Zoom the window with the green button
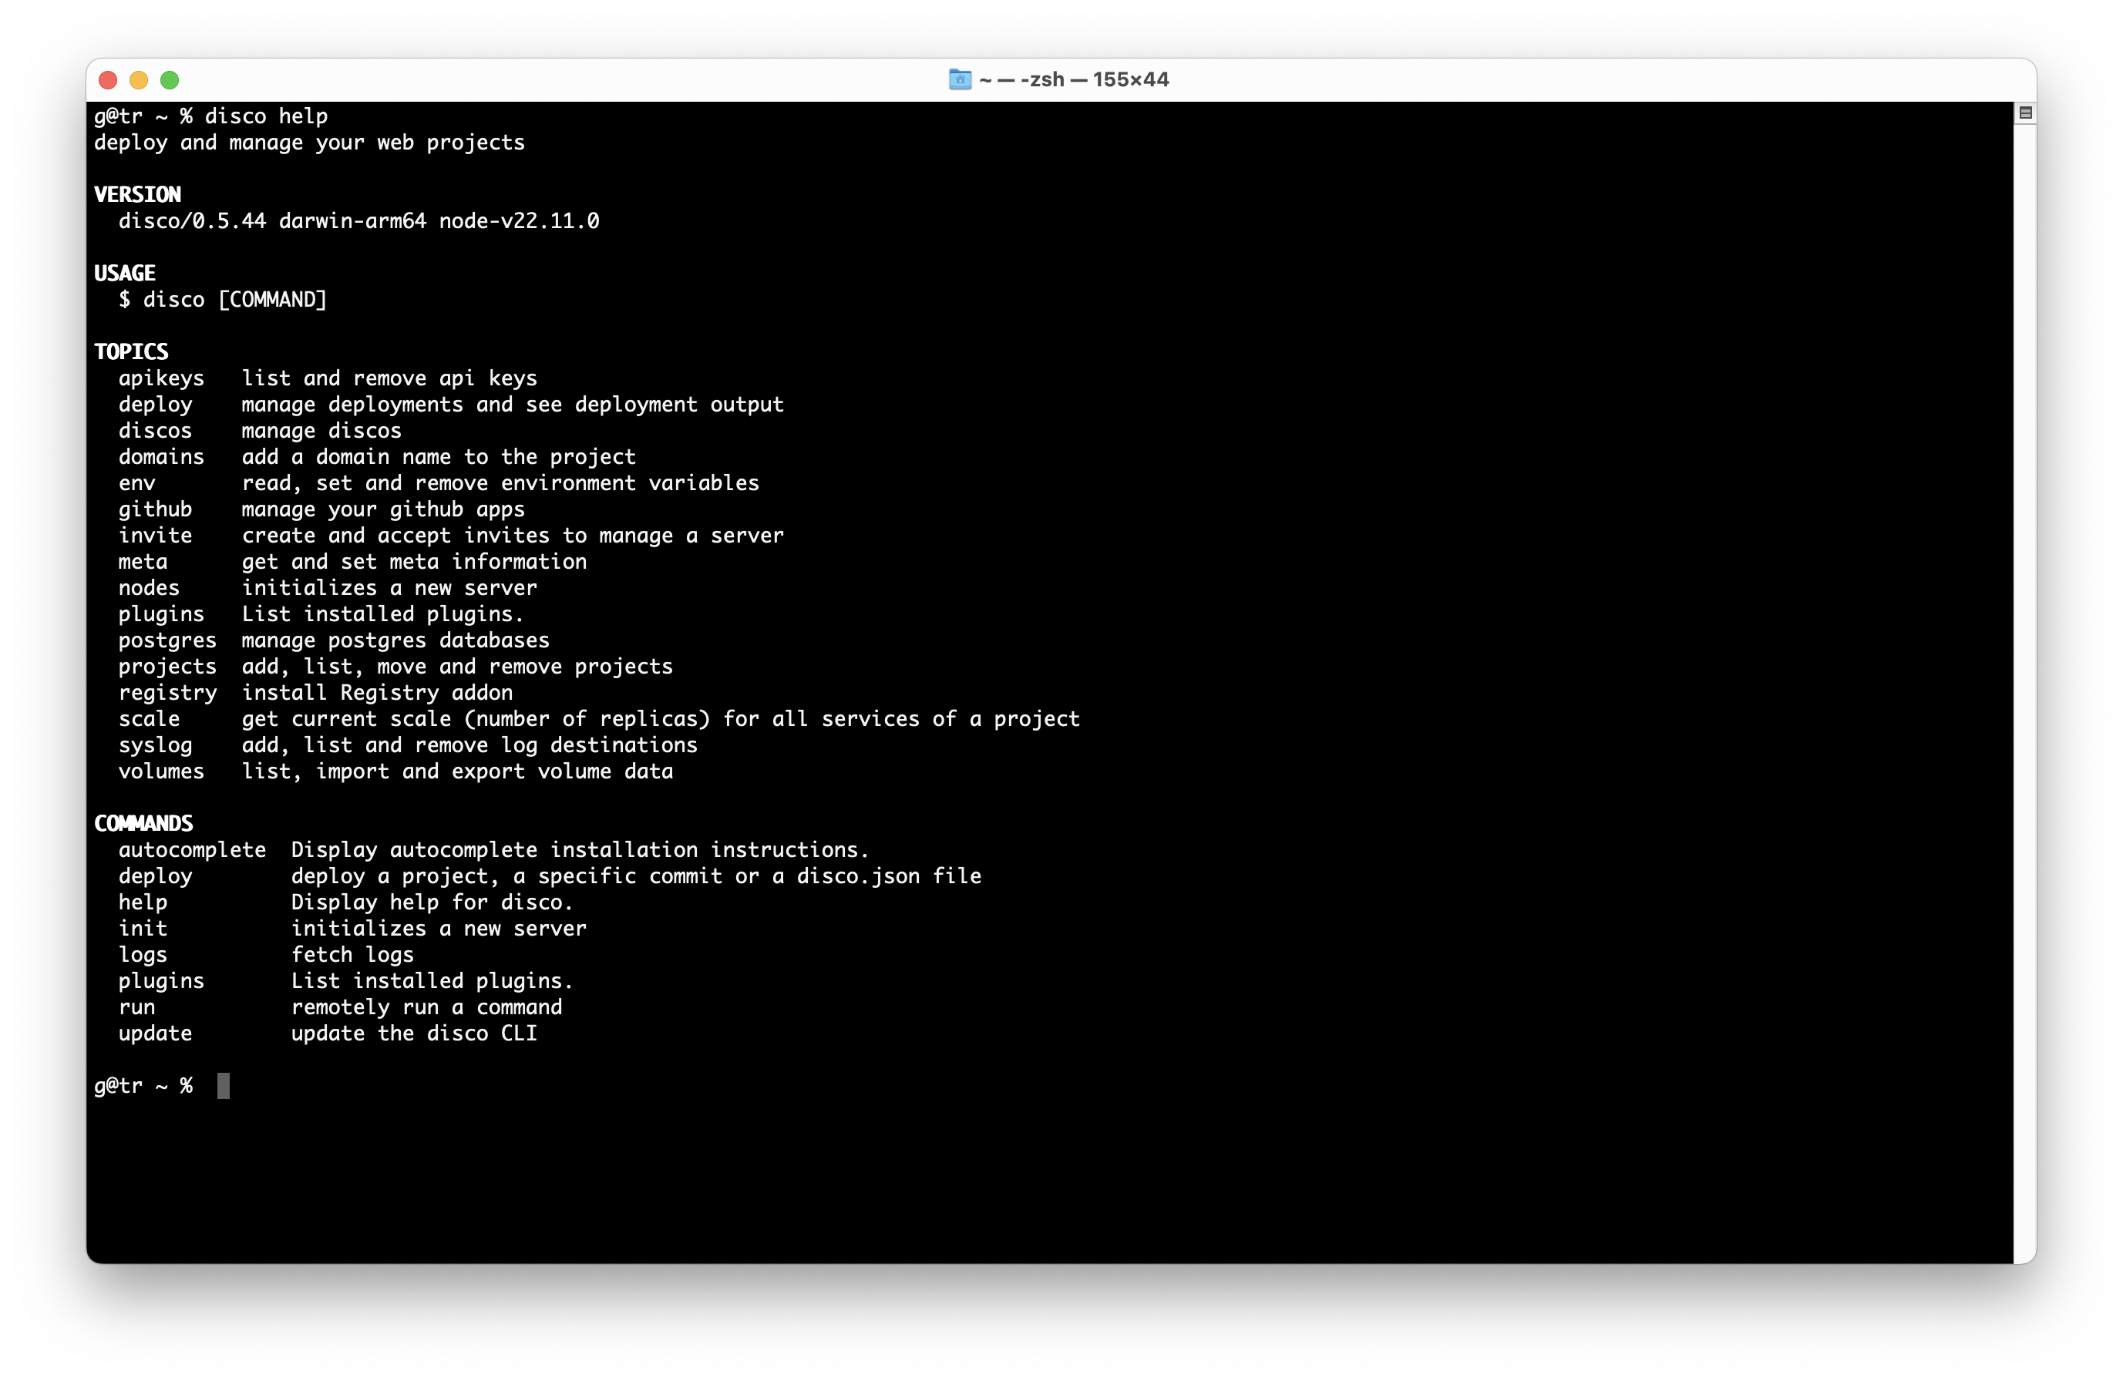Image resolution: width=2123 pixels, height=1378 pixels. pos(170,80)
